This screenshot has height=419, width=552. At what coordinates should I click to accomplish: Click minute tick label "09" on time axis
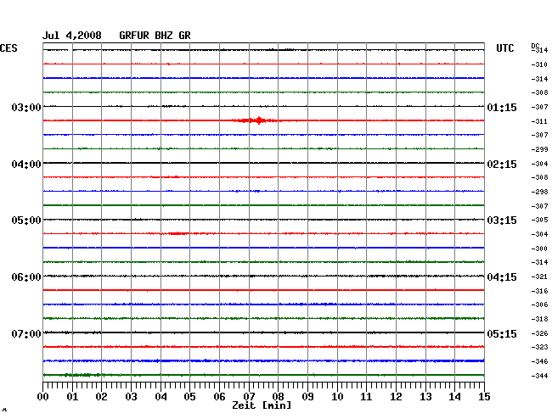(307, 396)
